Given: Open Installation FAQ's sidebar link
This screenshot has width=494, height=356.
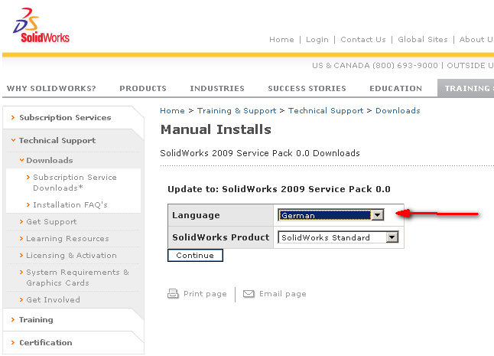Looking at the screenshot, I should click(x=70, y=205).
